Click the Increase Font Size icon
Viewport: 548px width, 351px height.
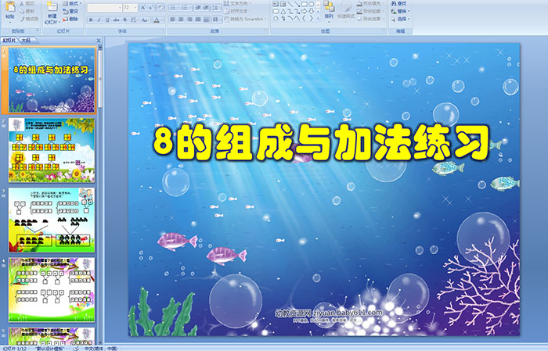click(144, 8)
